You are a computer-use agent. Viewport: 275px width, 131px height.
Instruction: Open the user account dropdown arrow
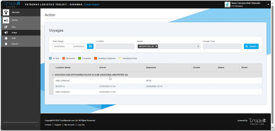coord(268,4)
